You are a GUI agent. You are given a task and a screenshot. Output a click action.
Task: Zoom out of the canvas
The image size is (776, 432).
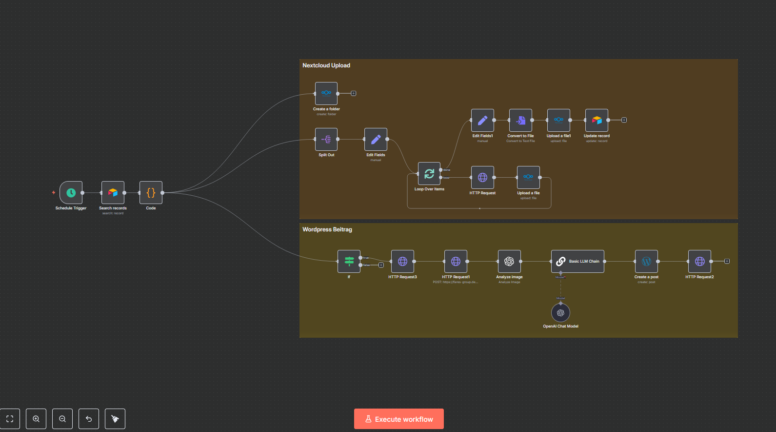click(x=62, y=419)
